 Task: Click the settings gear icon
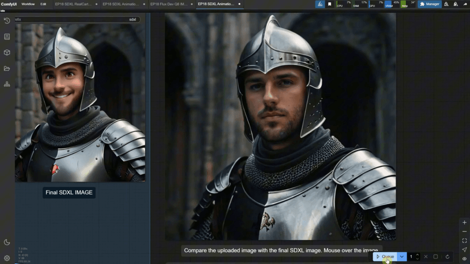coord(7,258)
